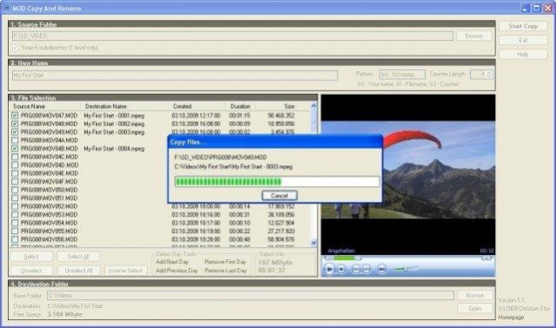Select 'My First Start - 0004.mpeg' destination name
The height and width of the screenshot is (328, 556).
pyautogui.click(x=114, y=149)
